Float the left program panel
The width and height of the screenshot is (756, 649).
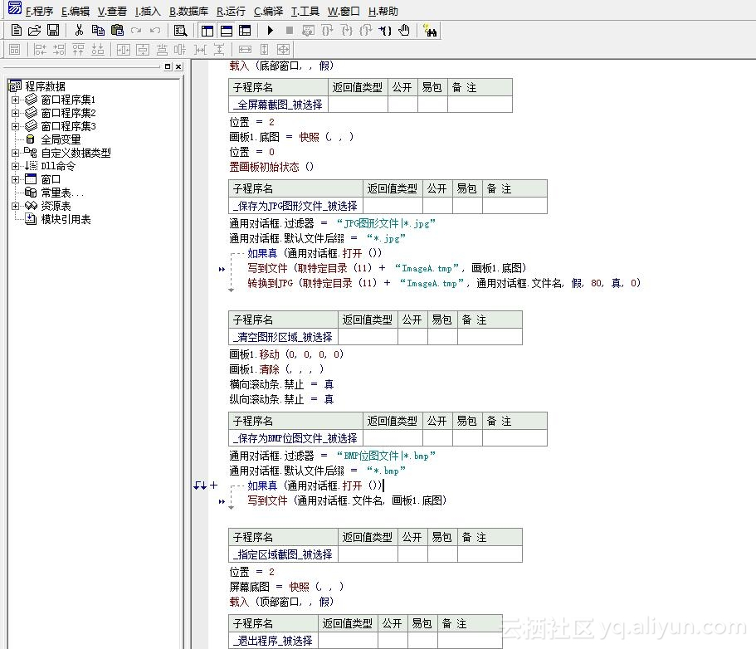pyautogui.click(x=168, y=66)
